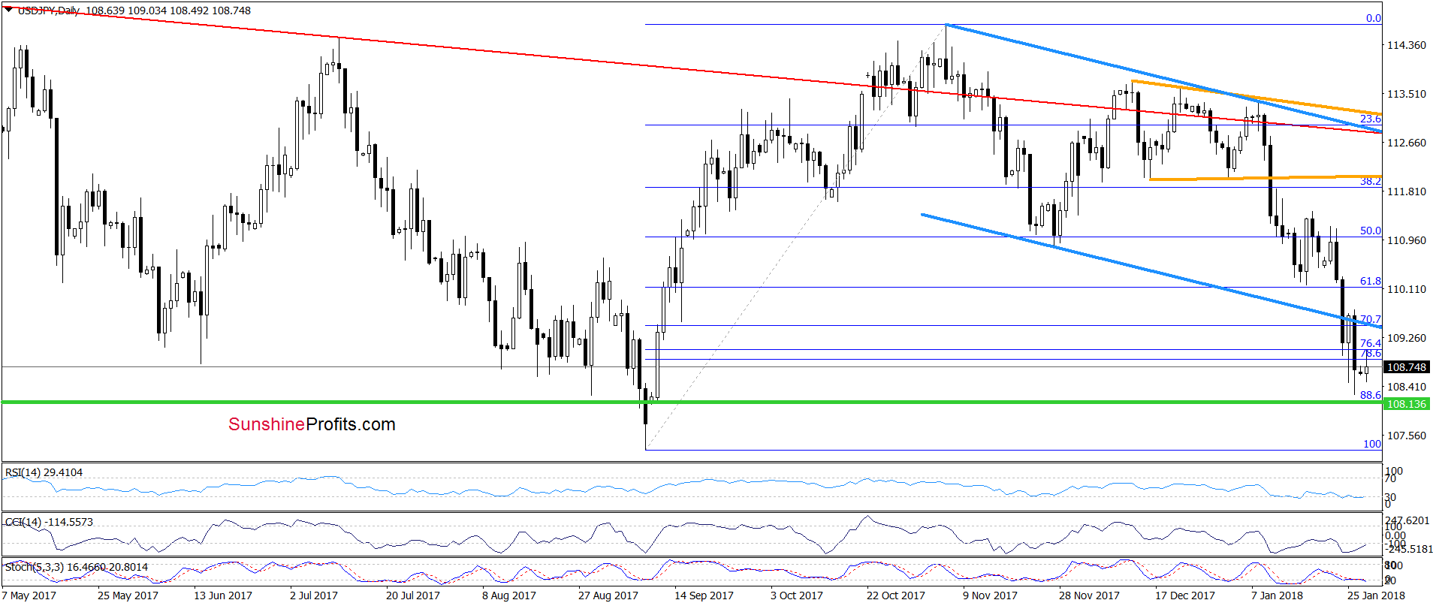This screenshot has height=606, width=1433.
Task: Click the 8 Aug 2017 date label
Action: [x=509, y=595]
